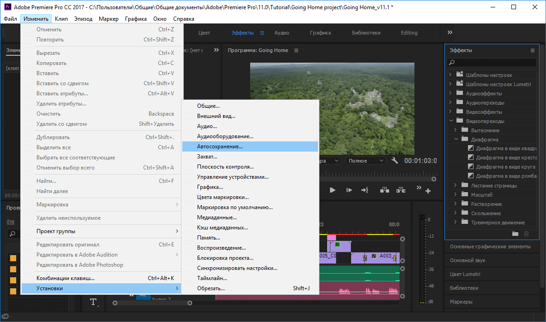Choose 'Автосохранение...' in preferences submenu

point(250,146)
